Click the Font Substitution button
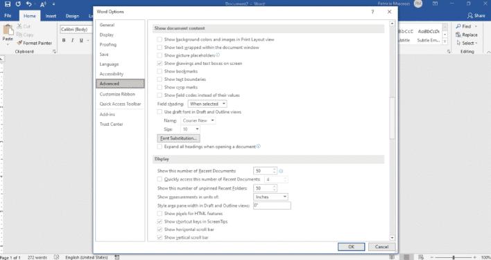 pos(178,138)
